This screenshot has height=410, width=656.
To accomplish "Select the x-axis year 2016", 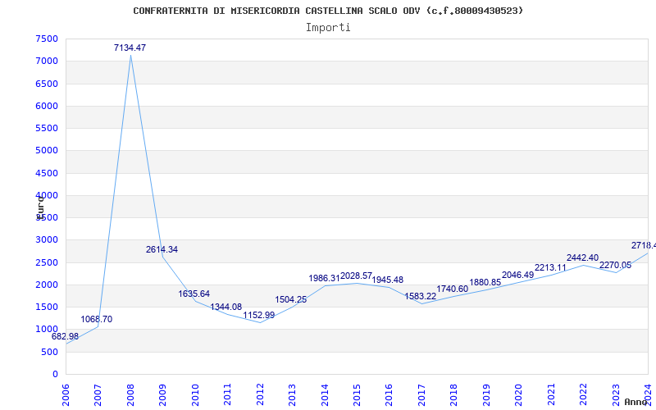I will click(389, 395).
